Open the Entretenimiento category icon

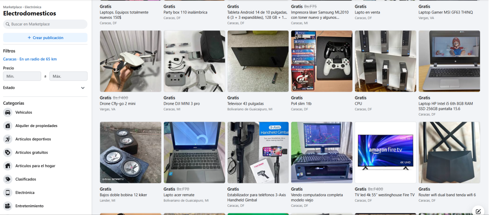click(x=7, y=206)
